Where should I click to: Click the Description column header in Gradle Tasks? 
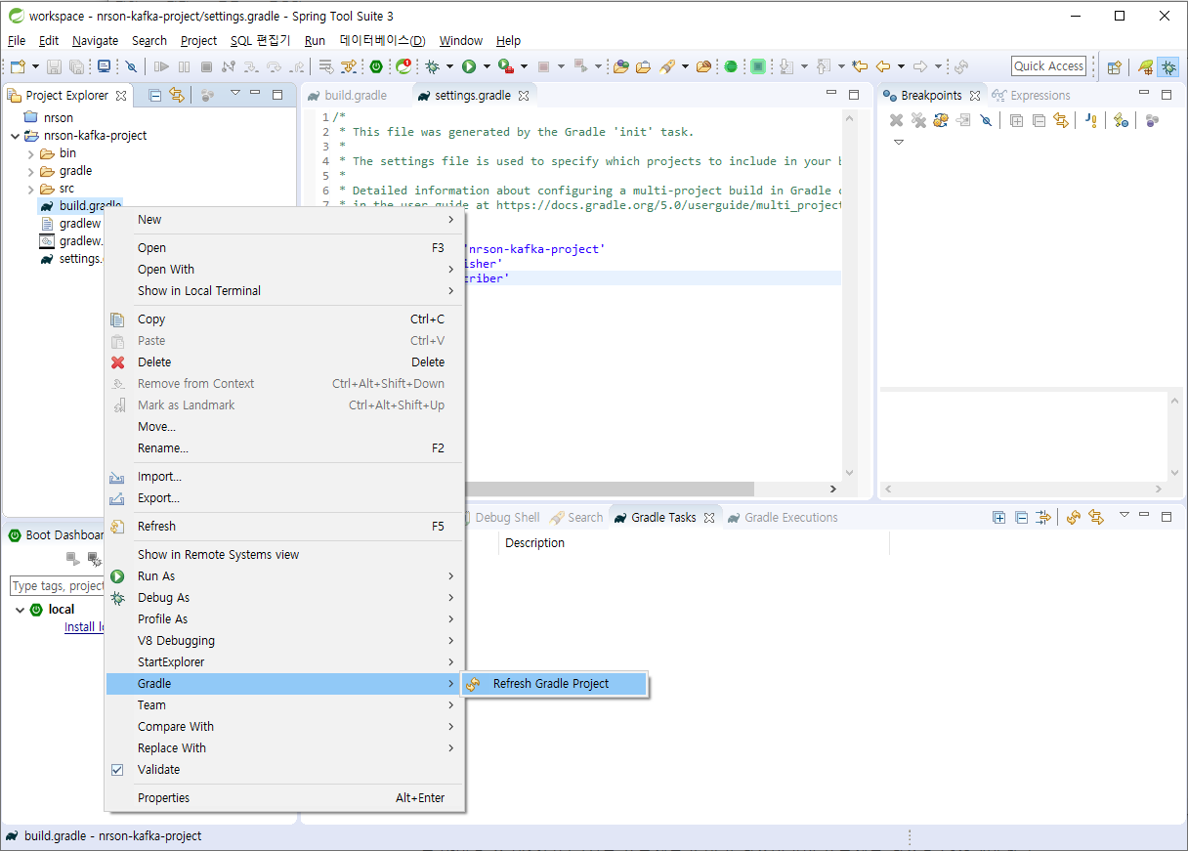534,543
